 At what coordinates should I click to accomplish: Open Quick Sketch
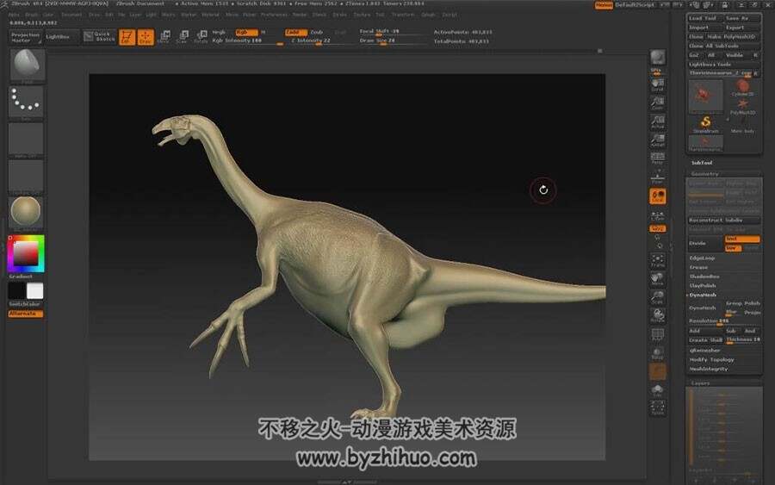tap(99, 36)
